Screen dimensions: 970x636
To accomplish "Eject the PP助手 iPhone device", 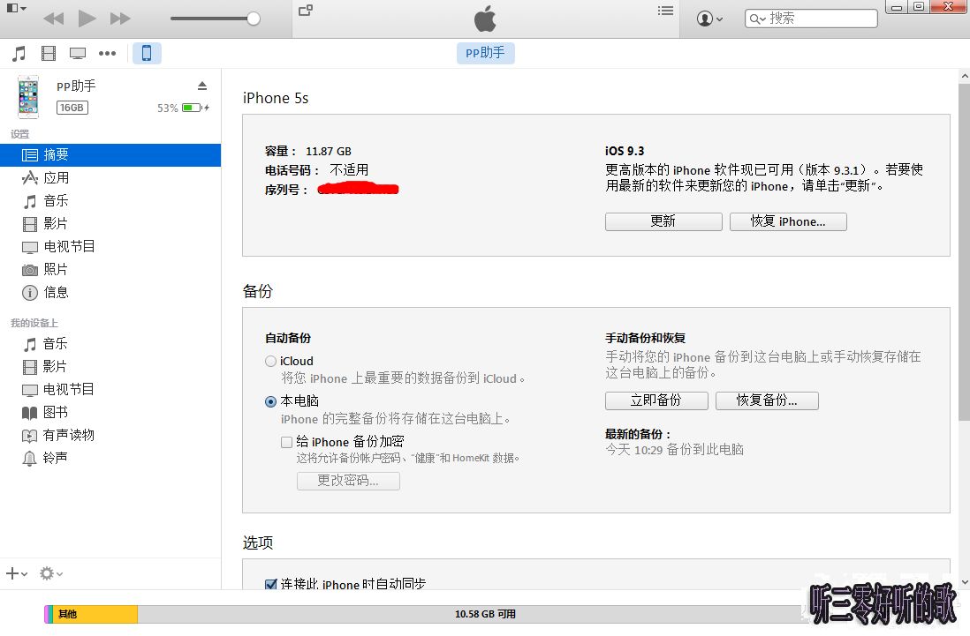I will pos(202,86).
